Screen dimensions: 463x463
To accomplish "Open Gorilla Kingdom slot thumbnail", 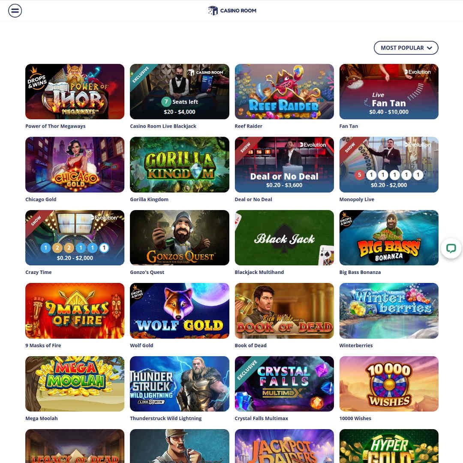I will 180,165.
